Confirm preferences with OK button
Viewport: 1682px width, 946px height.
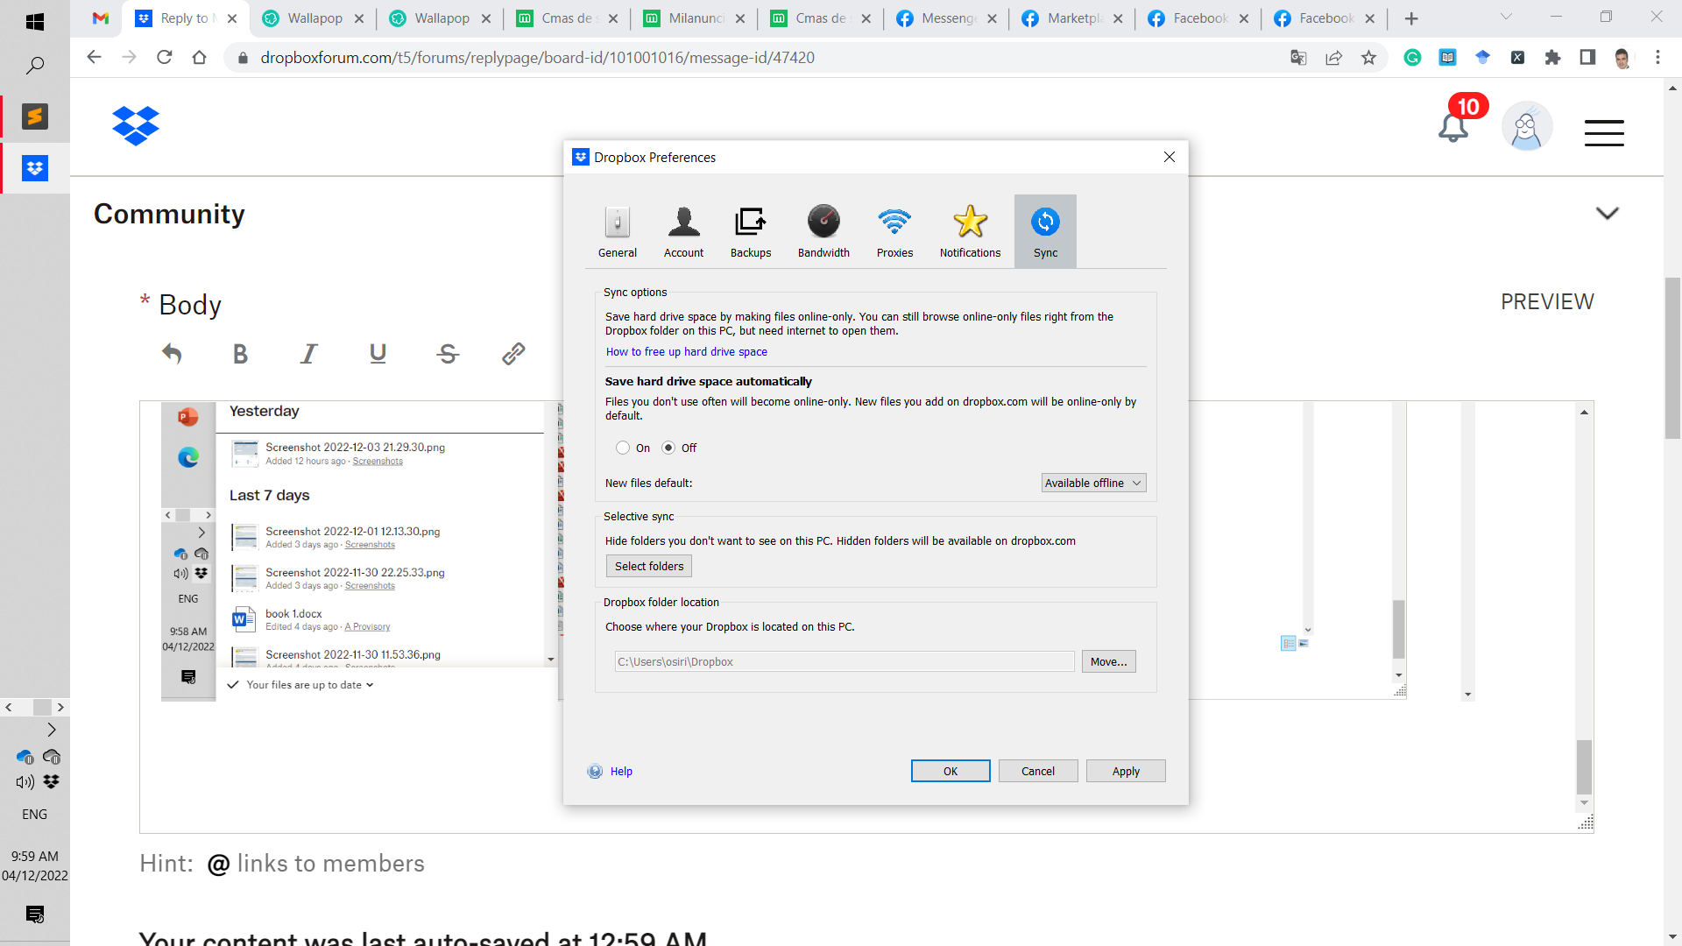click(951, 771)
